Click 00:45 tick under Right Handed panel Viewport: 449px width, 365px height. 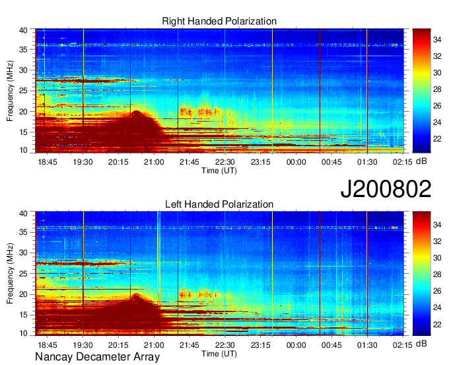click(331, 162)
